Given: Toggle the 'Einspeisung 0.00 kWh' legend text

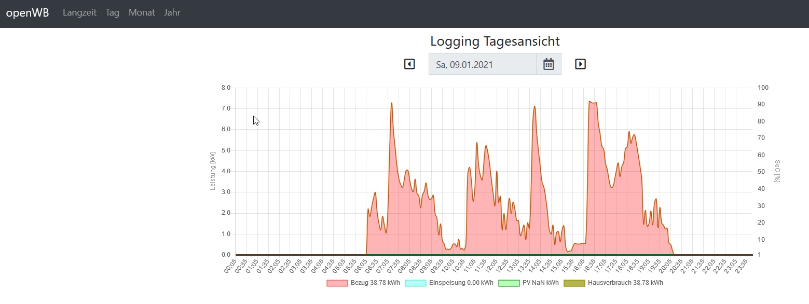Looking at the screenshot, I should 460,283.
